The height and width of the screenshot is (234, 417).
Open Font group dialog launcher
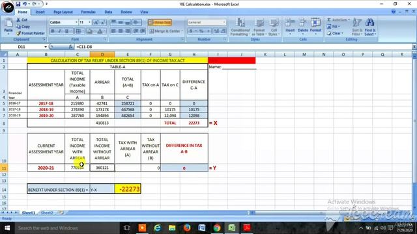pos(105,39)
